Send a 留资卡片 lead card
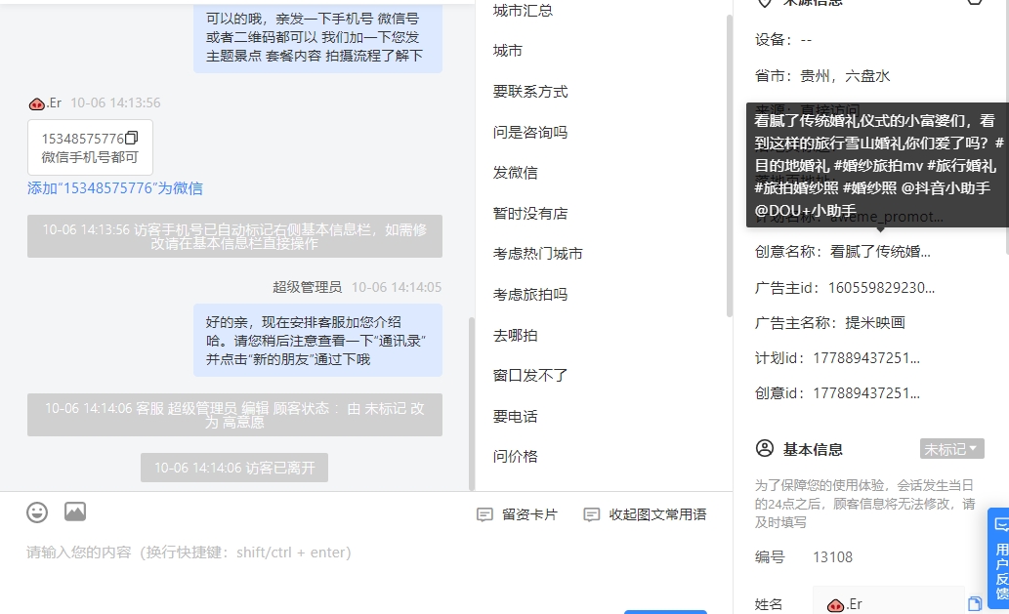 click(x=518, y=514)
